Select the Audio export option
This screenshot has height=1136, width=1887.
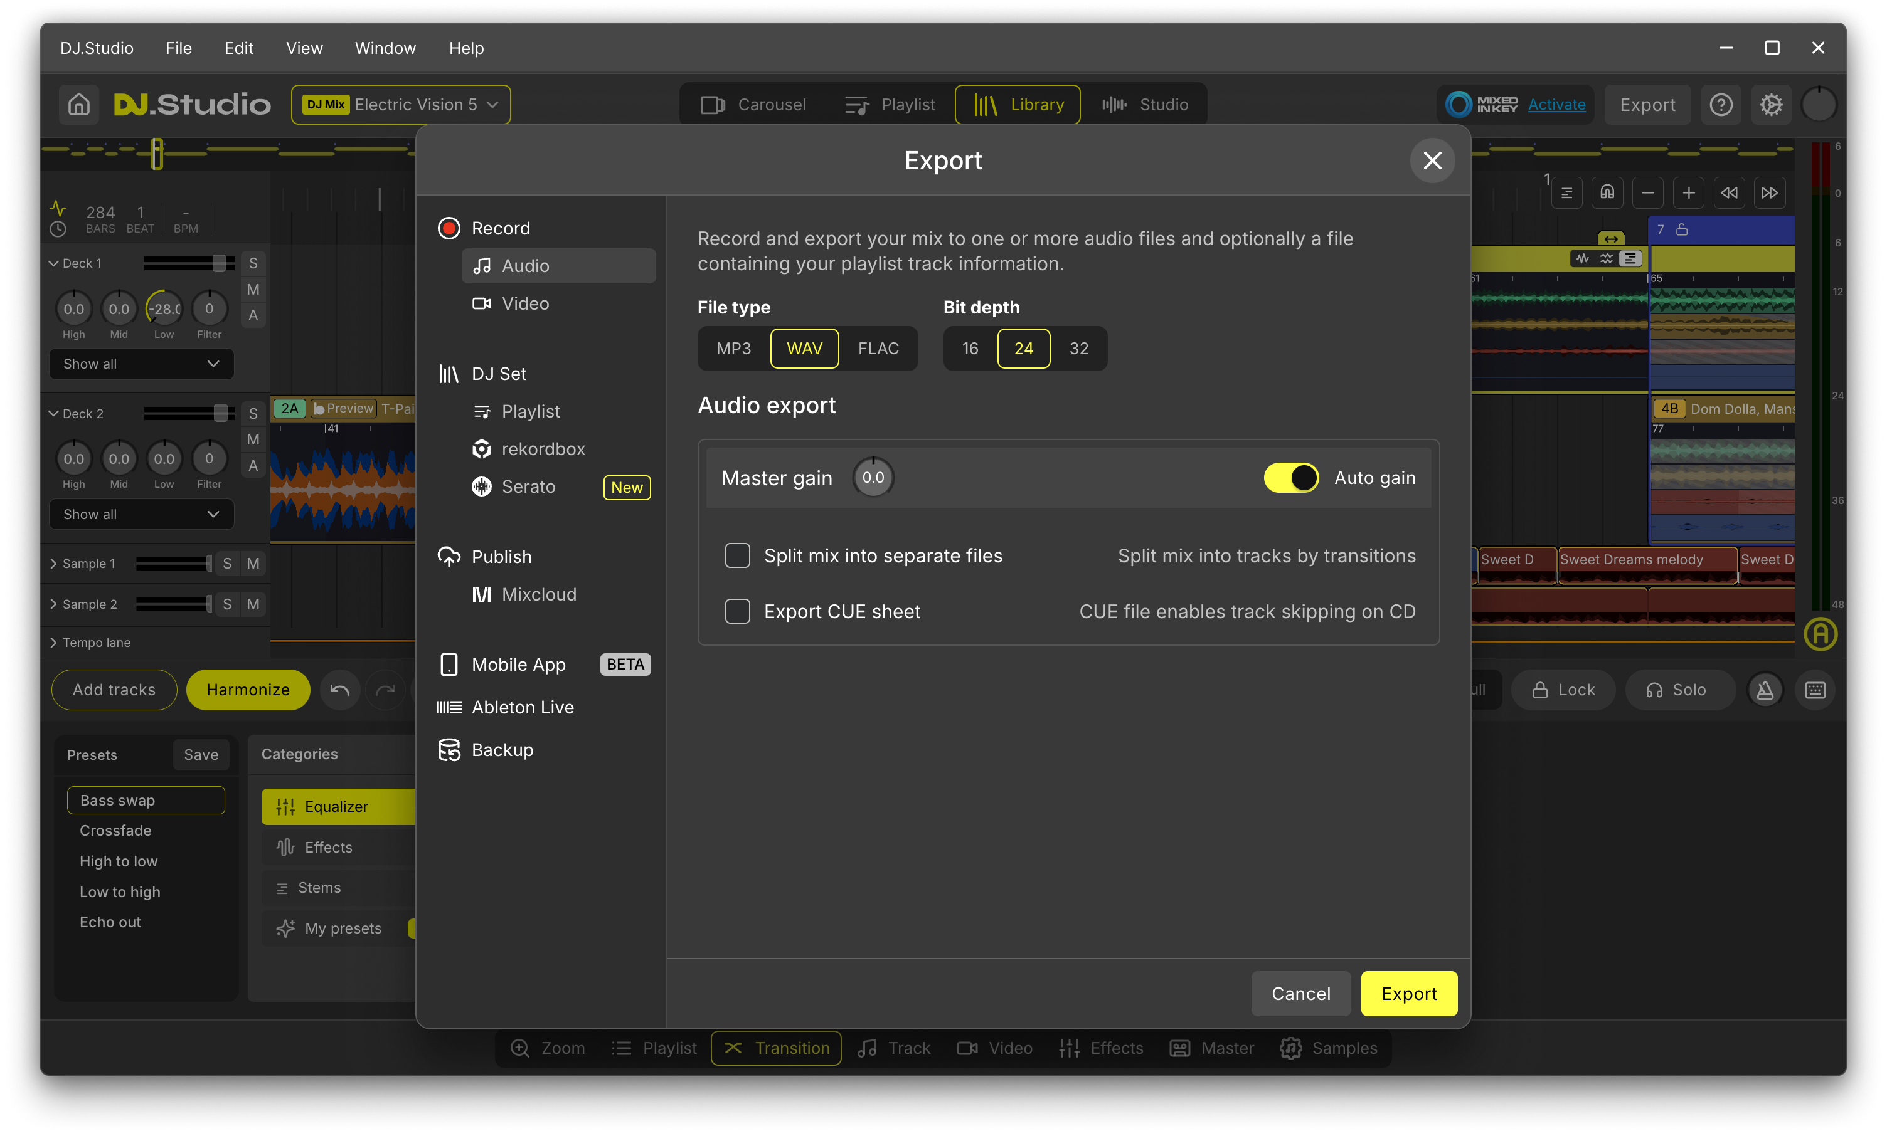click(x=524, y=266)
